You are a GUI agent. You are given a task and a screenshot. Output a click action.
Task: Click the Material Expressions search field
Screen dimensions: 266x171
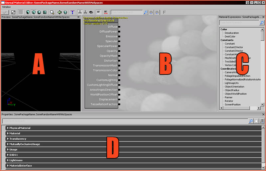pyautogui.click(x=239, y=22)
